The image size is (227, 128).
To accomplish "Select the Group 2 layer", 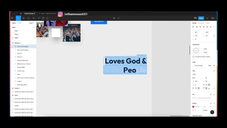I will tap(20, 53).
